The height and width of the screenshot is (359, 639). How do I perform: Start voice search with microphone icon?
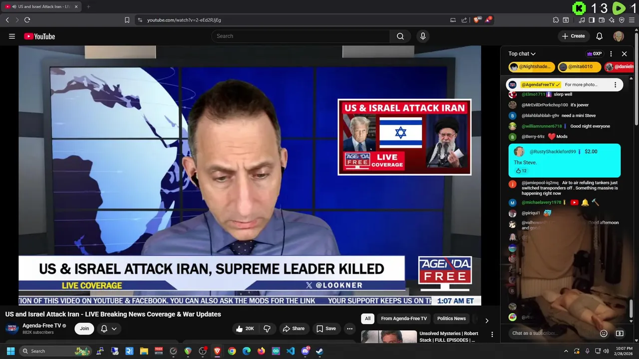[423, 36]
